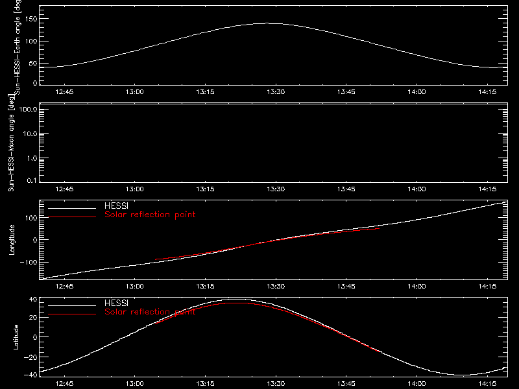Image resolution: width=519 pixels, height=389 pixels.
Task: Click tick label 1.0 on Moon angle plot
Action: 32,158
